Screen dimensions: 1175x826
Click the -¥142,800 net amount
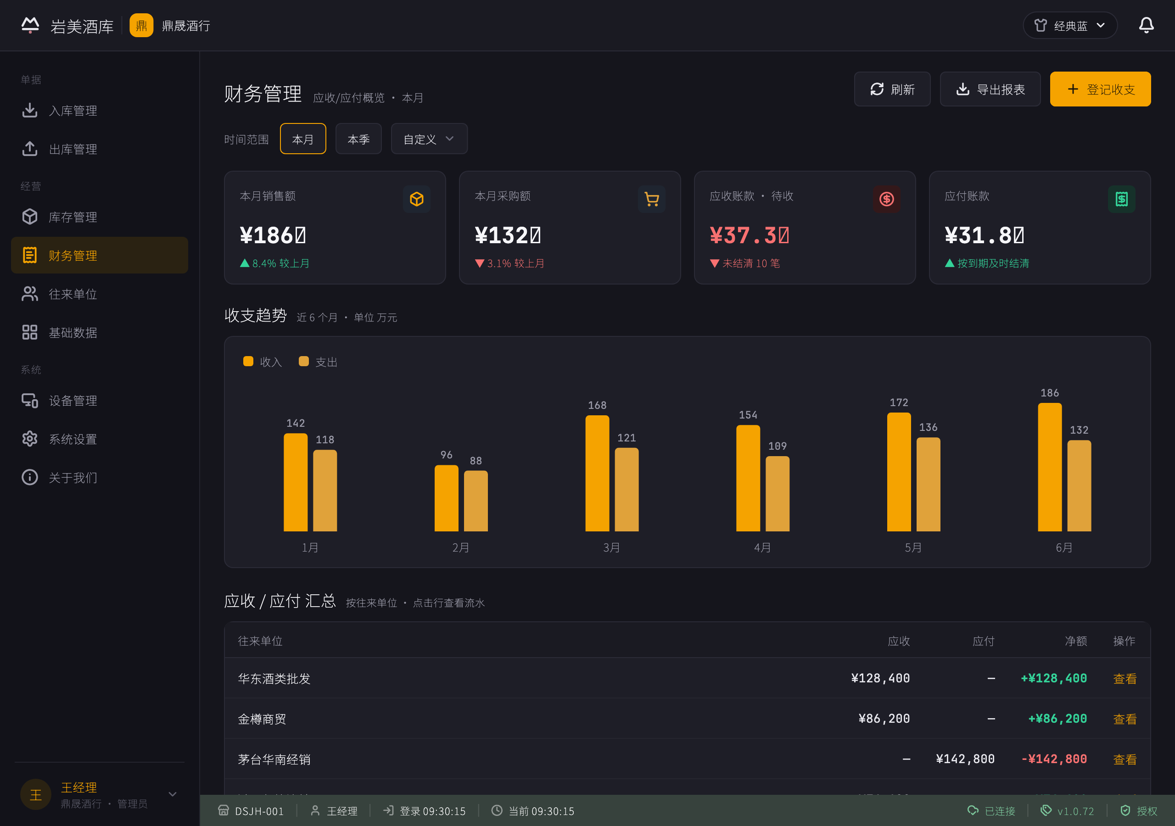click(x=1054, y=759)
